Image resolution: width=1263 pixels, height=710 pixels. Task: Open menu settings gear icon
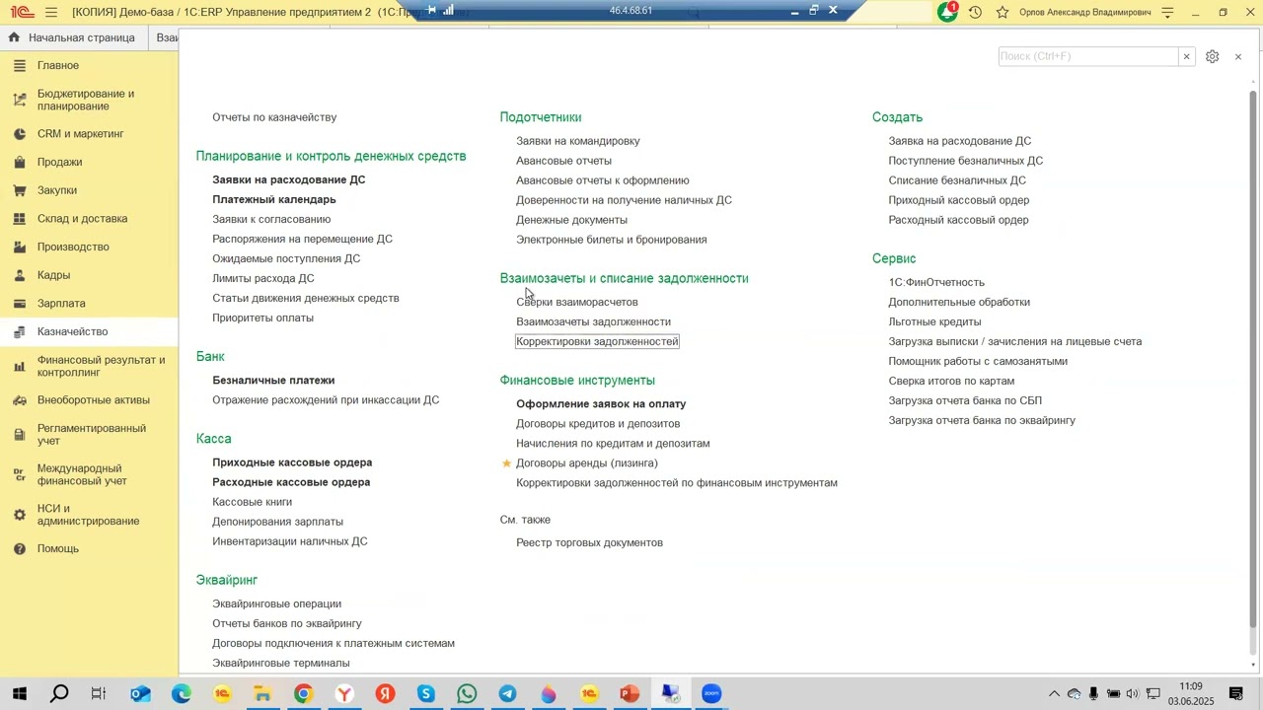point(1213,56)
